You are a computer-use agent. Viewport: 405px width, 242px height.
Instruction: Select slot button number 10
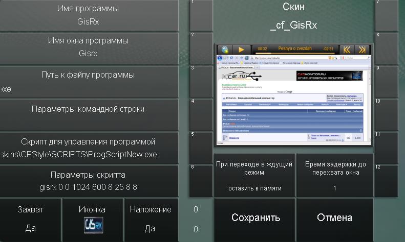[x=387, y=114]
